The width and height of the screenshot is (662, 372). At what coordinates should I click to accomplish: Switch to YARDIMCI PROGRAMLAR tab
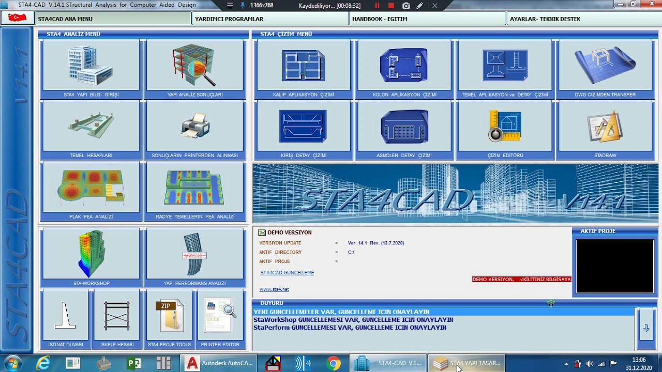point(271,19)
